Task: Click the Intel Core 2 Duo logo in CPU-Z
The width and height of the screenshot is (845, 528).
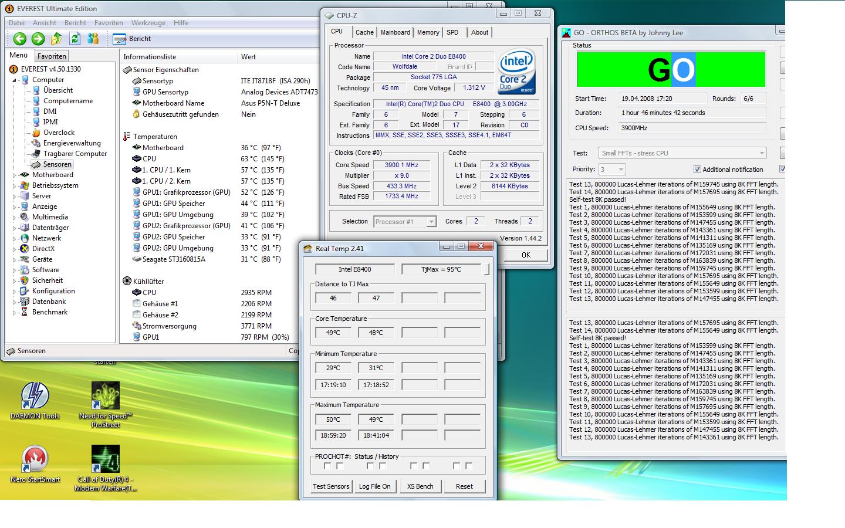Action: pyautogui.click(x=517, y=72)
